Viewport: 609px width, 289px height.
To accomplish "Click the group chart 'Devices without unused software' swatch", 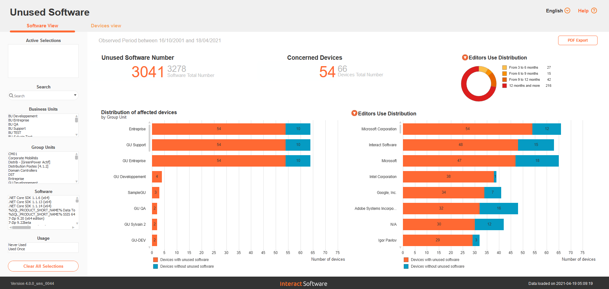I will tap(156, 266).
